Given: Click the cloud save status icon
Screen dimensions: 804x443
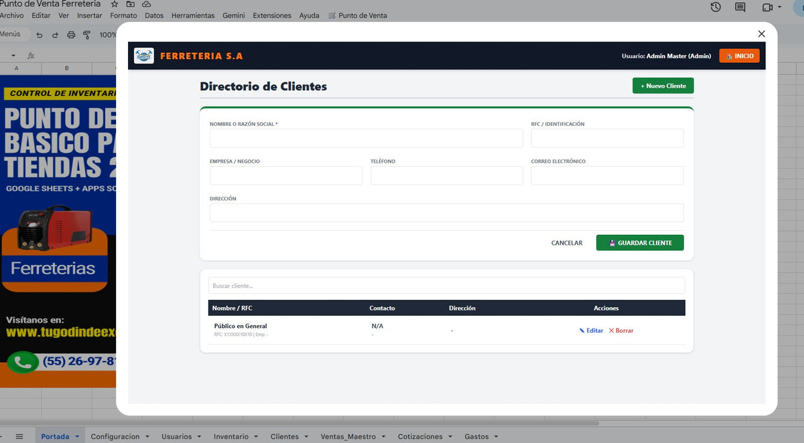Looking at the screenshot, I should tap(146, 4).
